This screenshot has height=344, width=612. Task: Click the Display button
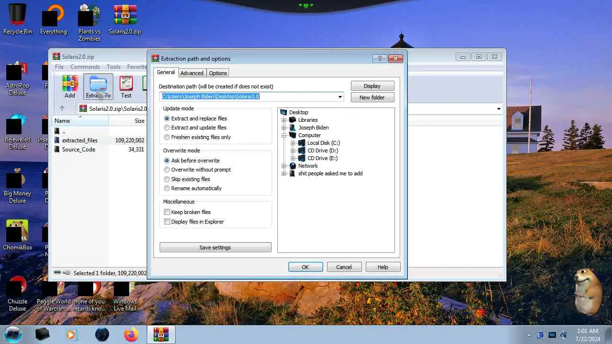[x=372, y=86]
